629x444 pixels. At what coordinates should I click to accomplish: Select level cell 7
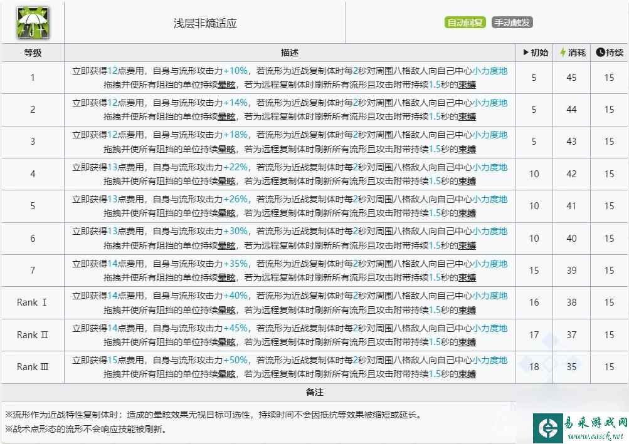coord(33,271)
